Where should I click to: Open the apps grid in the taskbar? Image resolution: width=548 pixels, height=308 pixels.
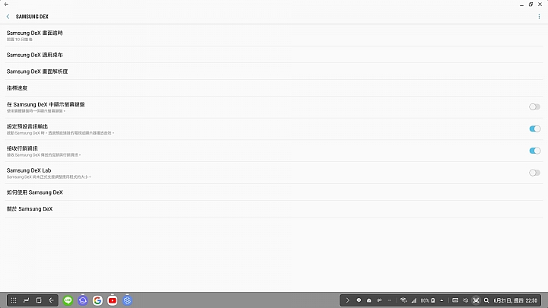14,300
